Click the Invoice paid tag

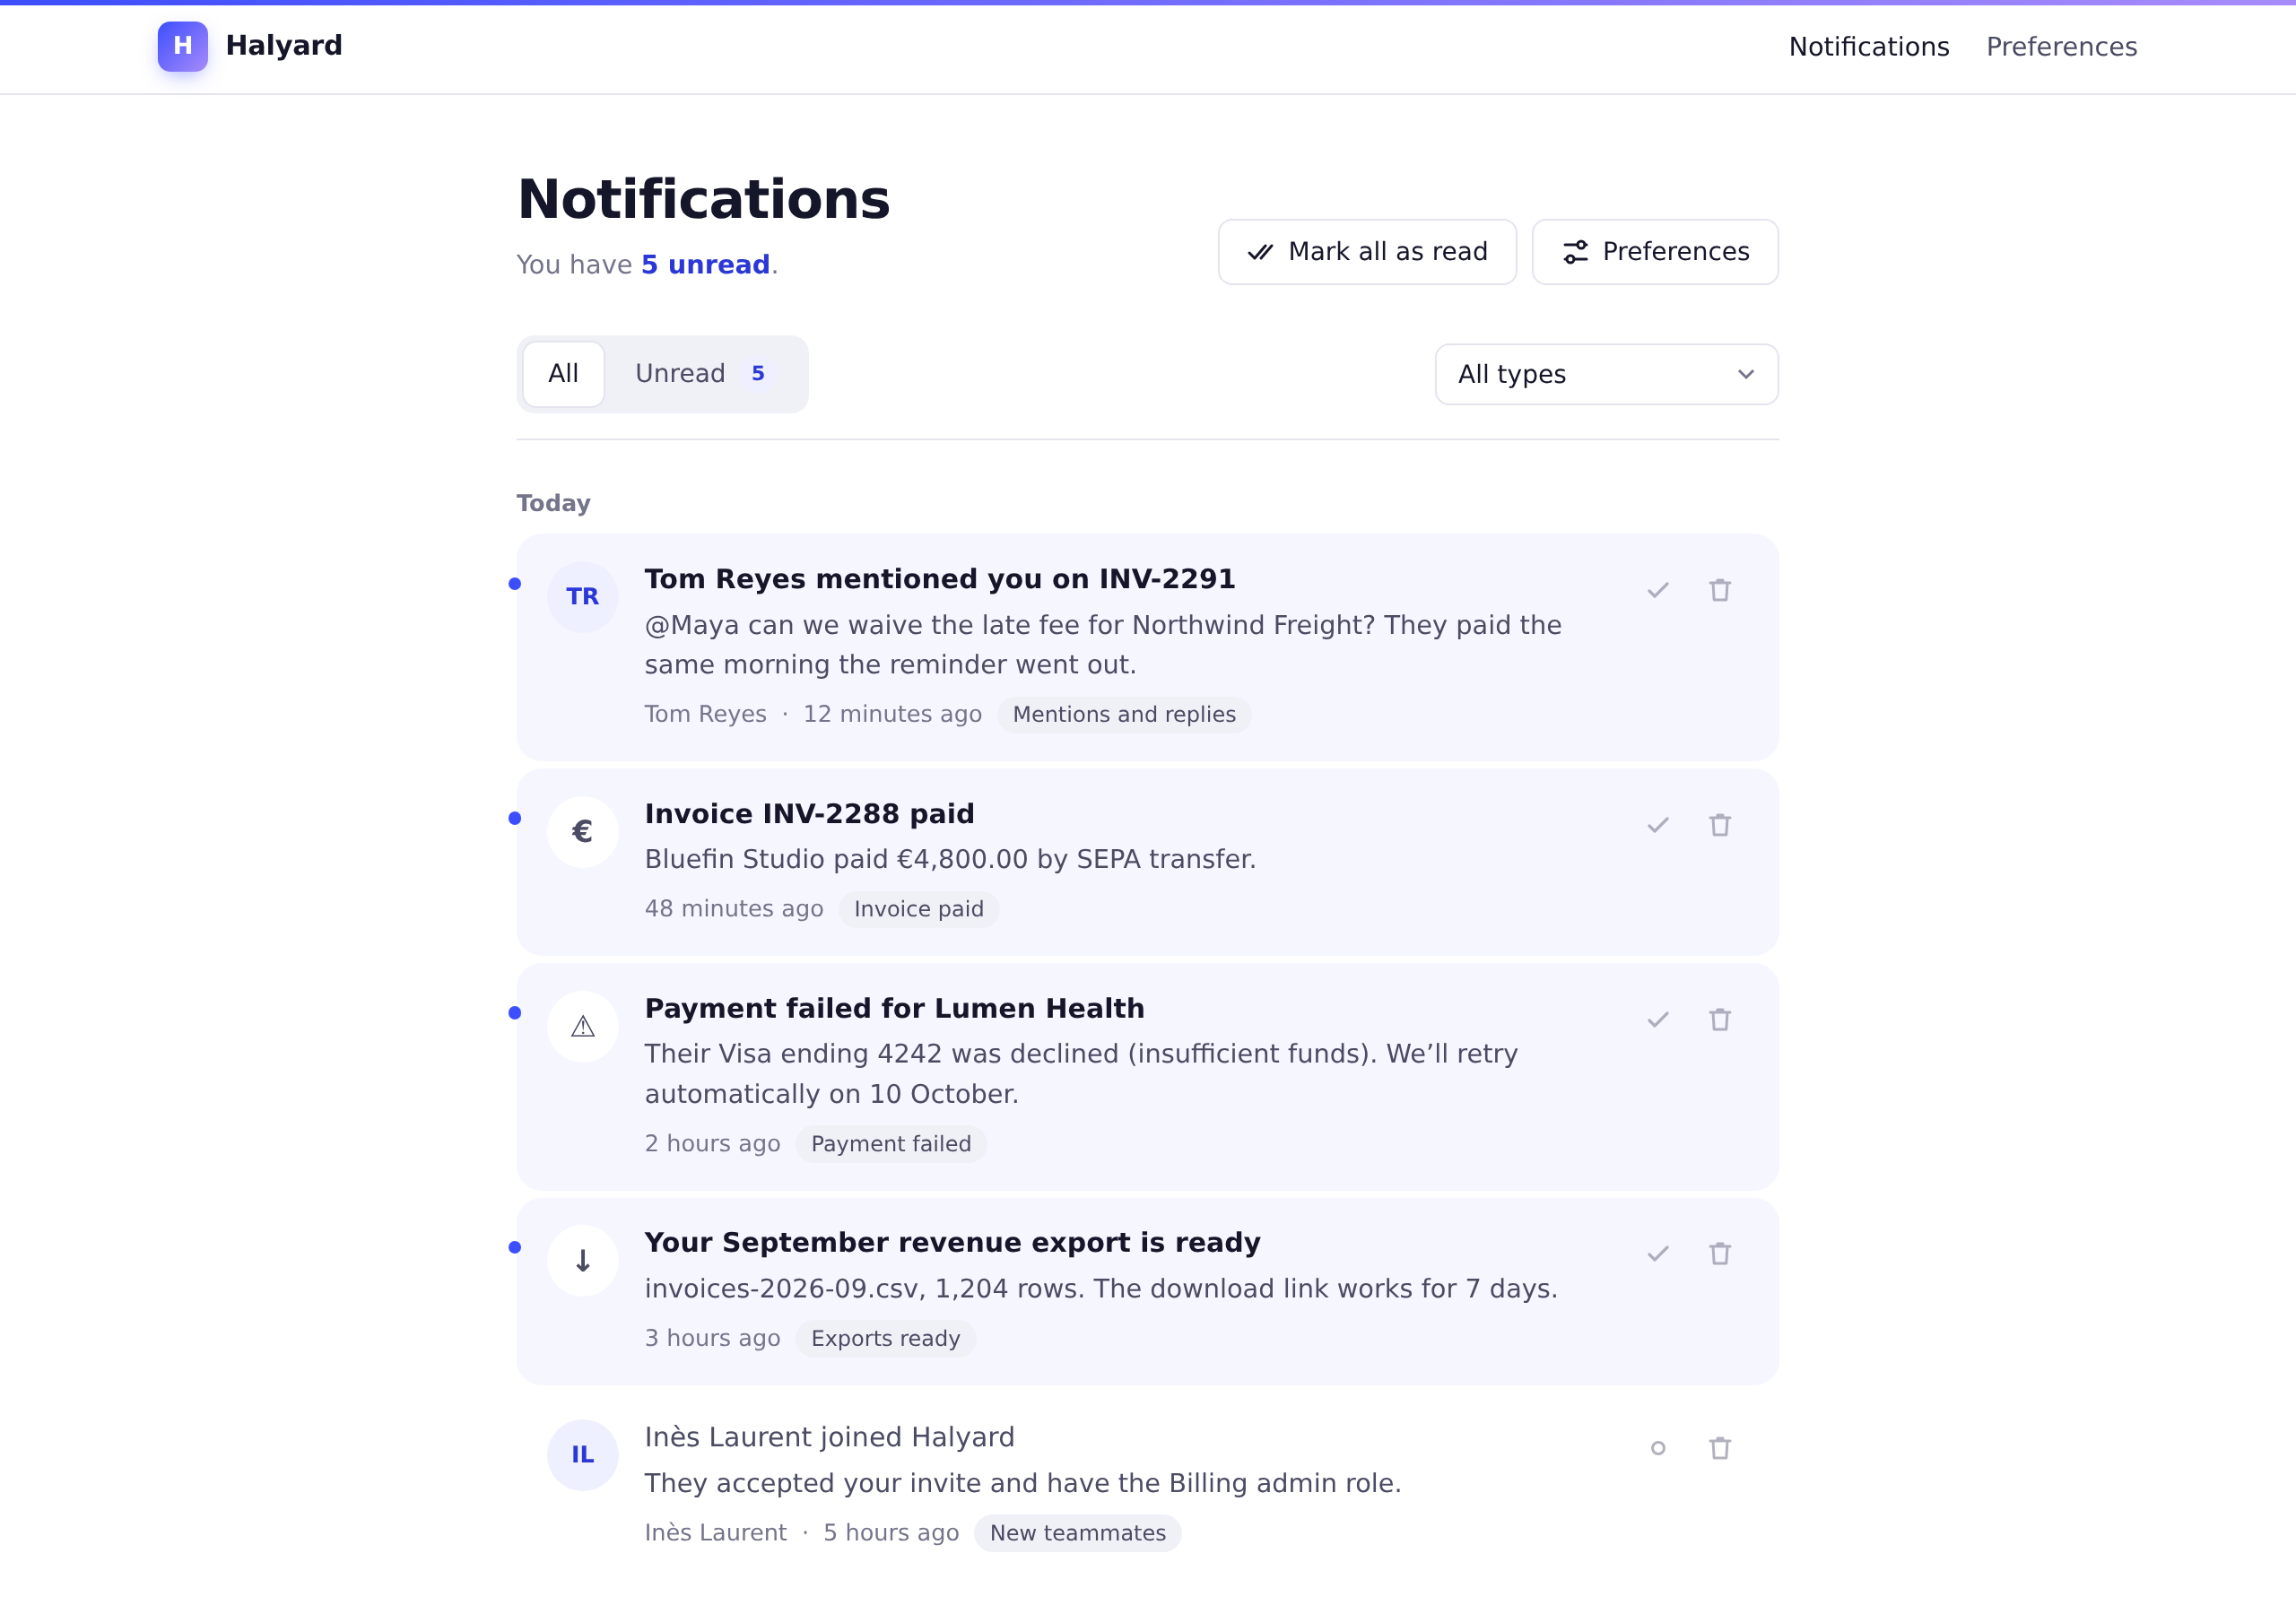[918, 909]
